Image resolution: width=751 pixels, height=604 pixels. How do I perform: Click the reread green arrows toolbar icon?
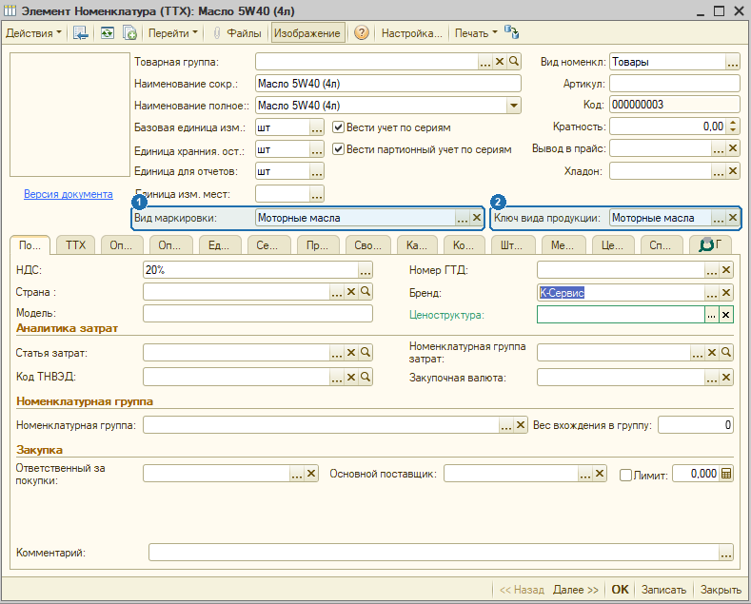point(108,33)
